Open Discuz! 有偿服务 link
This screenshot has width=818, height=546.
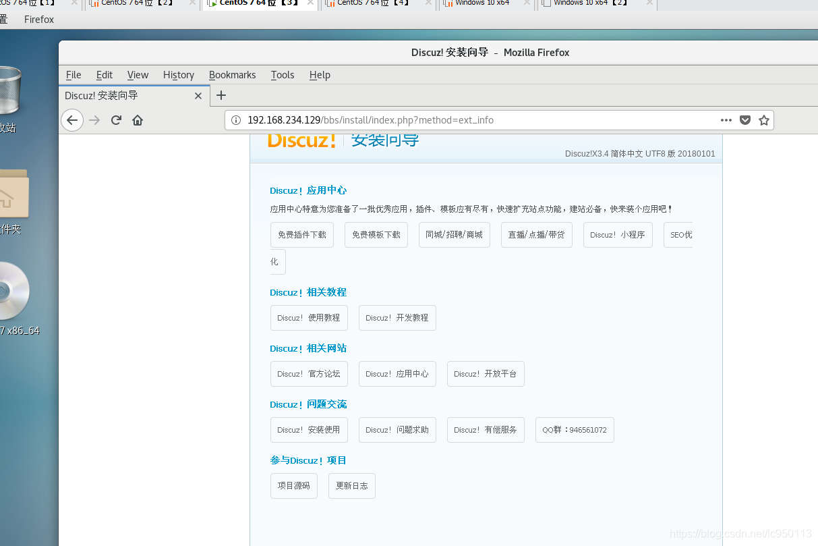click(x=486, y=430)
